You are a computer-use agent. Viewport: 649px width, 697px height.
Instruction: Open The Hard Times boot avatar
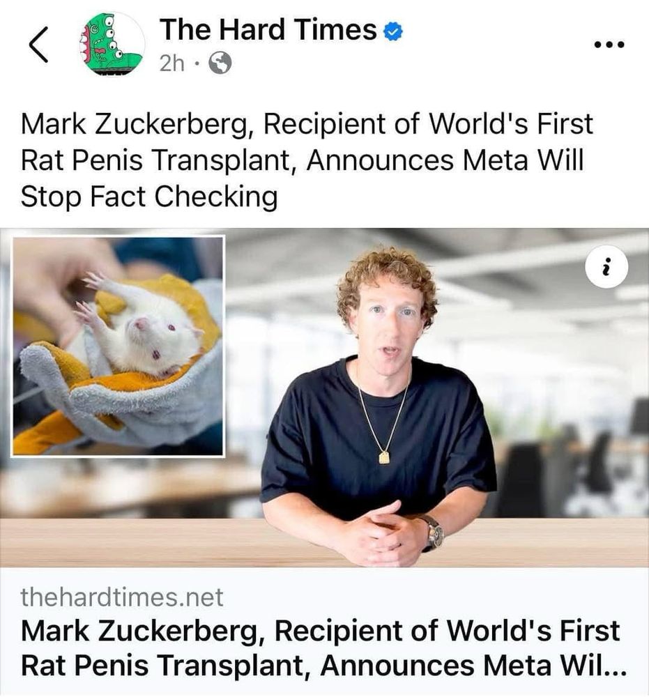(x=112, y=44)
